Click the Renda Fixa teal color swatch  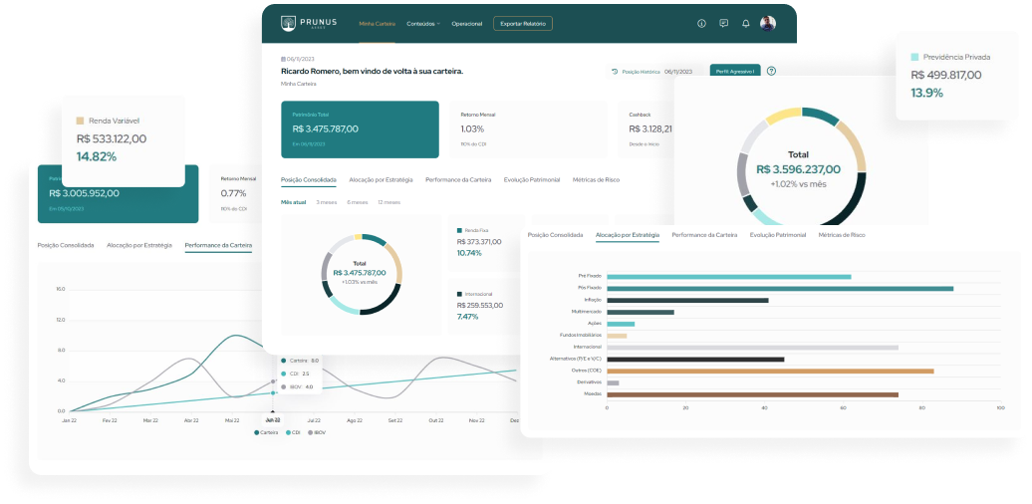click(459, 230)
